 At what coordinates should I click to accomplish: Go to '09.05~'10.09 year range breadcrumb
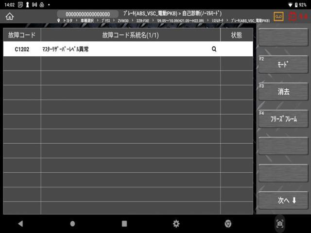pos(180,20)
